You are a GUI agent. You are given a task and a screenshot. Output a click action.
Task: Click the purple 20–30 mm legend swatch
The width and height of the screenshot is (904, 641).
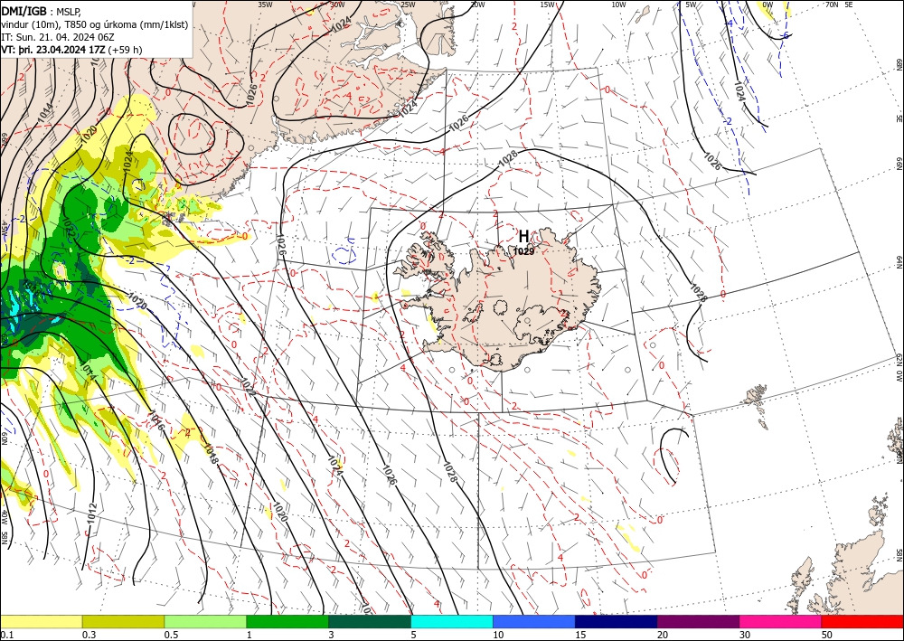[x=698, y=621]
